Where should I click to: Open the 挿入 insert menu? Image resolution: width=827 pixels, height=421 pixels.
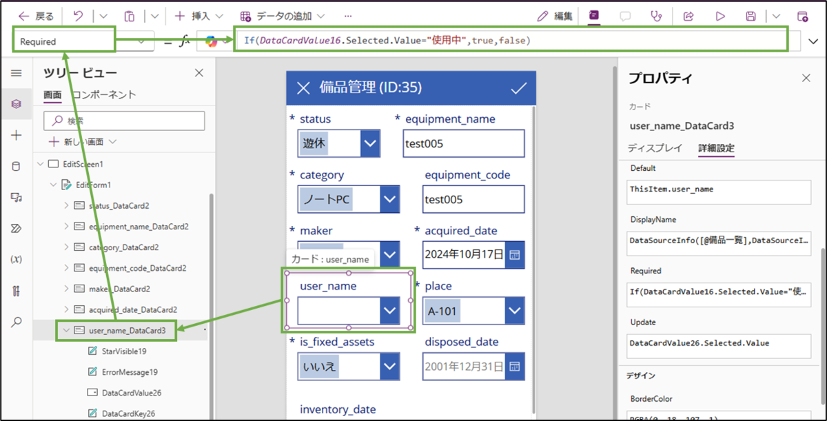point(199,16)
